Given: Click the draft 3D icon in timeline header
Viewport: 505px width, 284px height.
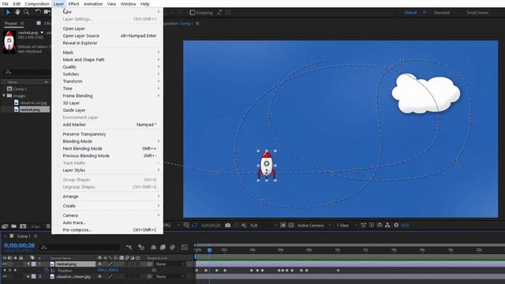Looking at the screenshot, I should pyautogui.click(x=141, y=247).
